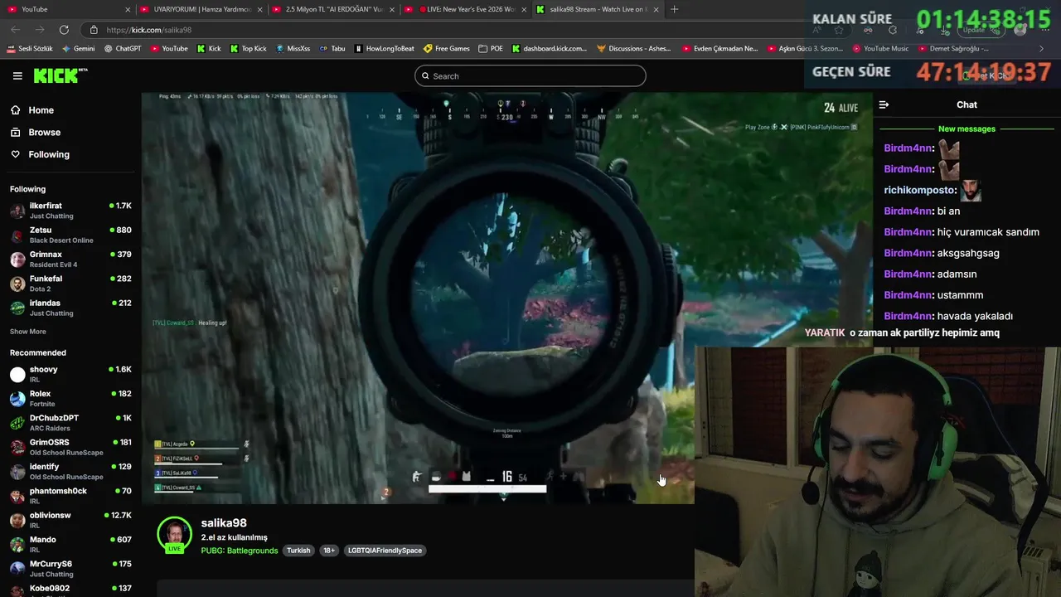This screenshot has height=597, width=1061.
Task: Open phantomsh0ck's IRL stream
Action: [70, 496]
